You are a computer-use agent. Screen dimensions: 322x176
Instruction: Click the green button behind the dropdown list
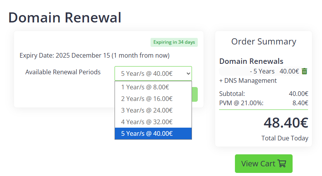(195, 94)
